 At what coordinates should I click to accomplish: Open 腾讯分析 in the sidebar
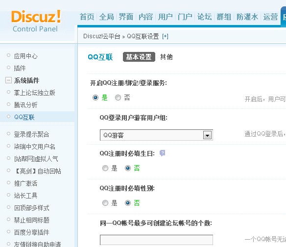pyautogui.click(x=26, y=105)
